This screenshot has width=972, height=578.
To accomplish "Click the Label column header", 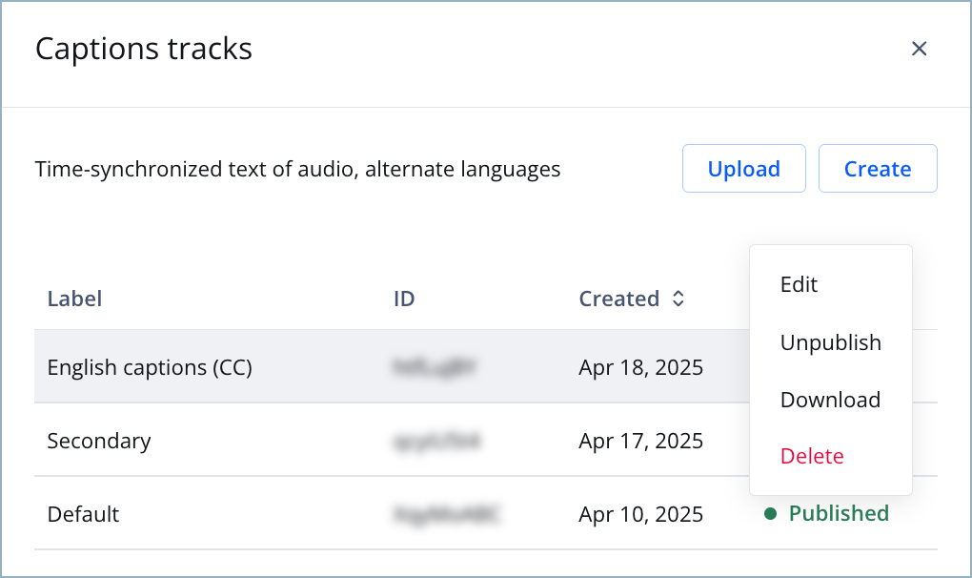I will click(74, 299).
